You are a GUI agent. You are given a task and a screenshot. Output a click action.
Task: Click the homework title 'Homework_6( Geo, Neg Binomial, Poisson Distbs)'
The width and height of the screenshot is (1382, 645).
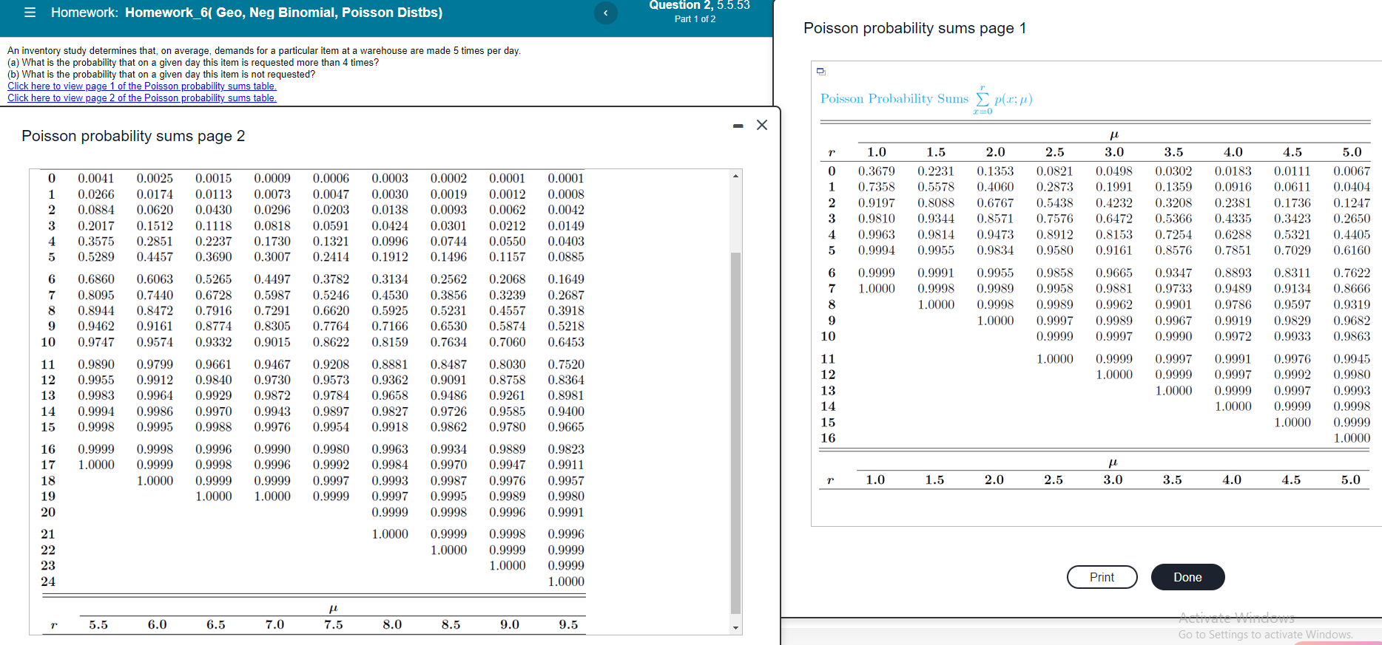pos(283,13)
